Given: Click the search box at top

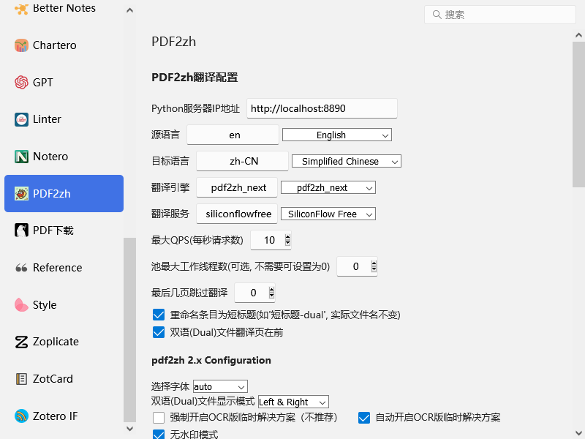Looking at the screenshot, I should (500, 15).
